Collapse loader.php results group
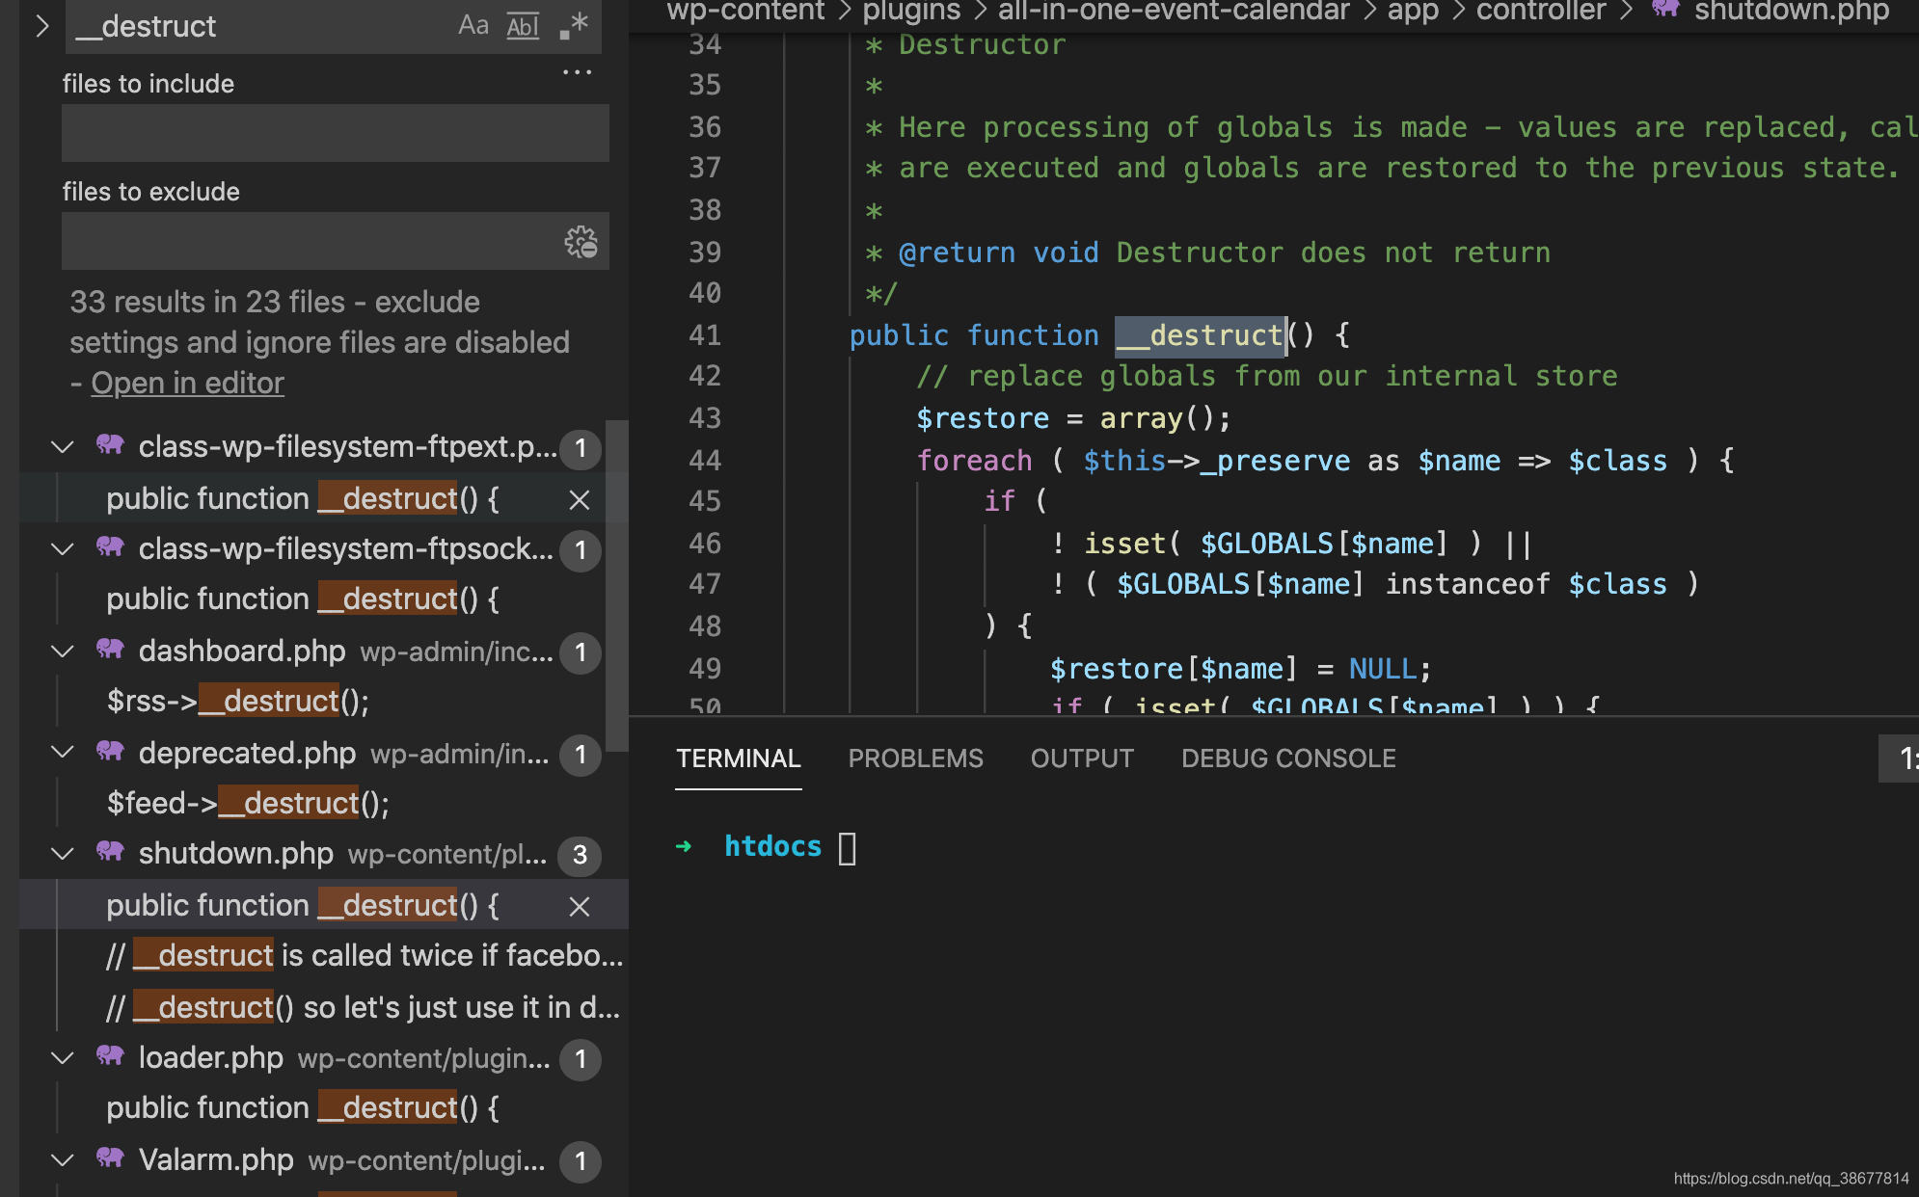 pyautogui.click(x=63, y=1058)
